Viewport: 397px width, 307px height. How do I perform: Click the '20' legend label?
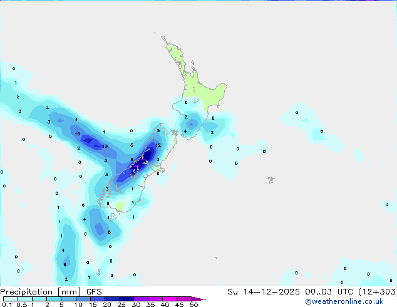pyautogui.click(x=107, y=304)
